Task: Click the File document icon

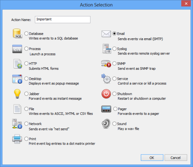Action: click(x=17, y=109)
